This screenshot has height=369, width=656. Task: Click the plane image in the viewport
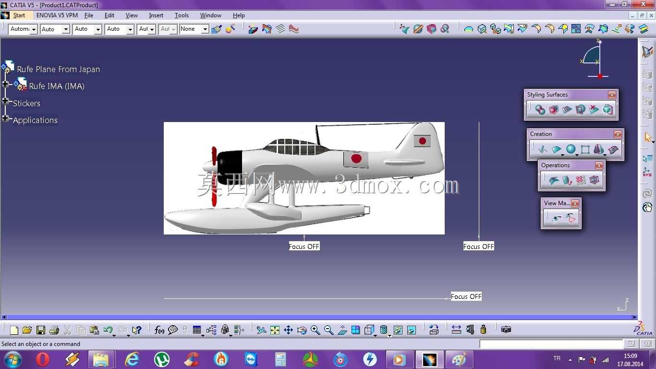[304, 178]
